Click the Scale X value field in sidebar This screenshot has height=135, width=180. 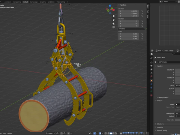(x=129, y=34)
